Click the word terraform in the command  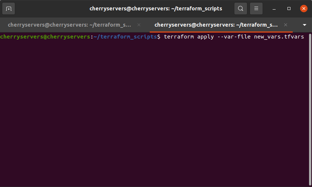click(179, 37)
